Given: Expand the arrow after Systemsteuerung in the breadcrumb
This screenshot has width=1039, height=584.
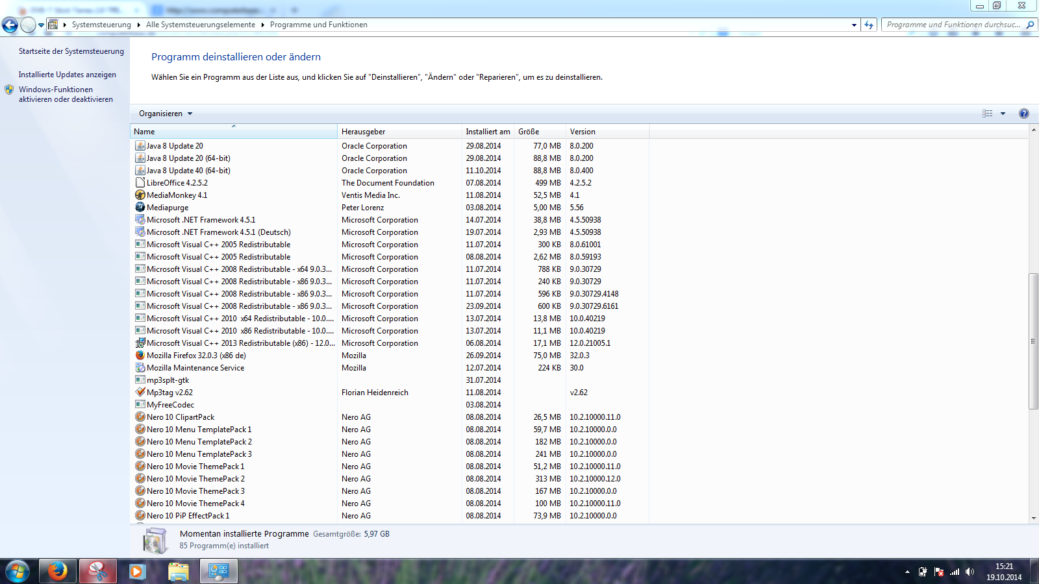Looking at the screenshot, I should pyautogui.click(x=138, y=25).
